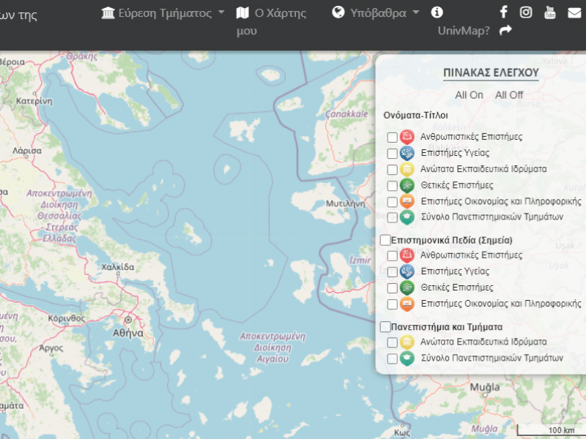Click the Κόρινθος label on the map
The width and height of the screenshot is (586, 439).
click(67, 318)
